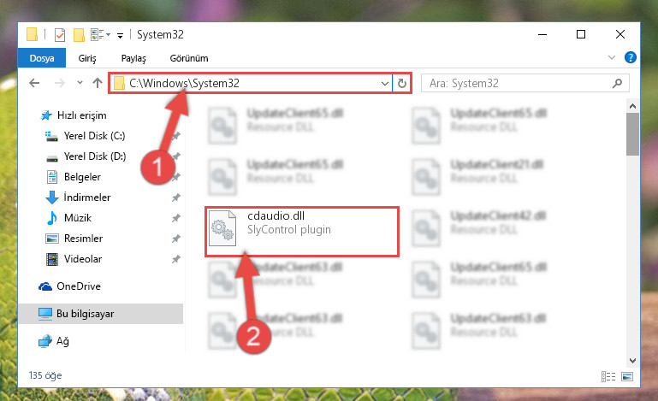Image resolution: width=658 pixels, height=401 pixels.
Task: Click inside the Ara: System32 search box
Action: [x=519, y=84]
